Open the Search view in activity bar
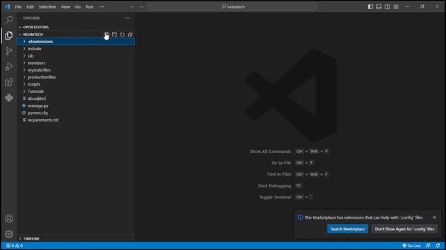Viewport: 446px width, 250px height. [x=9, y=19]
